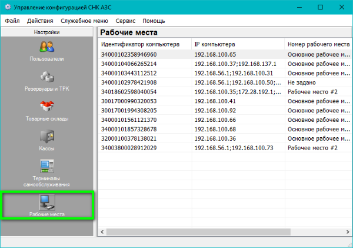Select the Рабочие места computer icon
Image resolution: width=353 pixels, height=248 pixels.
click(x=46, y=202)
